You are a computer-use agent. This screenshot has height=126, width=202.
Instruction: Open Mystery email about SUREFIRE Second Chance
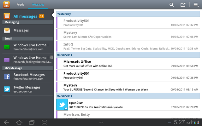point(128,87)
